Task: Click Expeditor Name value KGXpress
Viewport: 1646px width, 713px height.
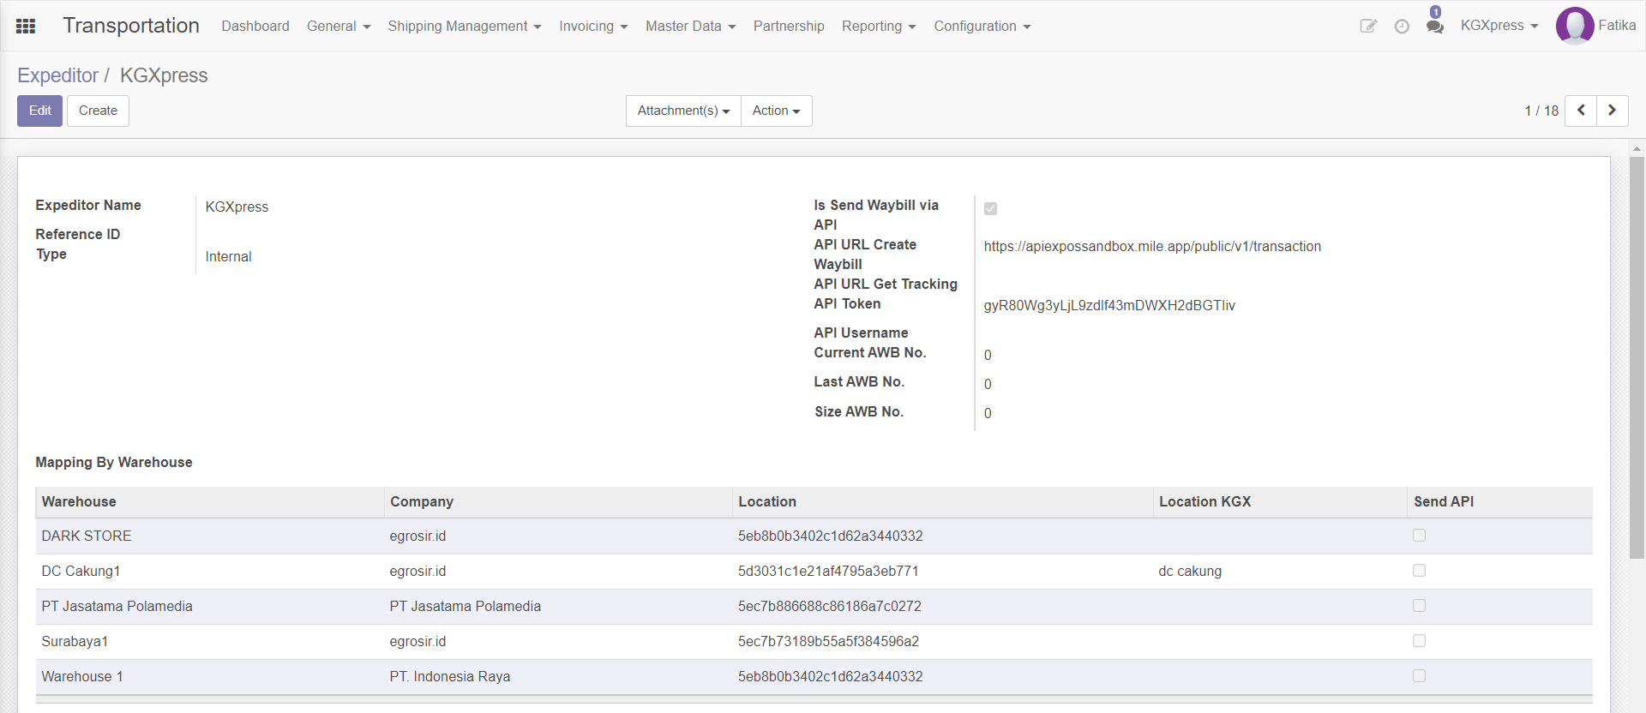Action: (237, 207)
